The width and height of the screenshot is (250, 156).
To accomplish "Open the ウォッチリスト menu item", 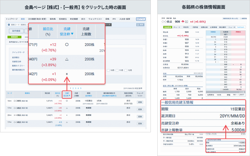I will (x=93, y=19).
